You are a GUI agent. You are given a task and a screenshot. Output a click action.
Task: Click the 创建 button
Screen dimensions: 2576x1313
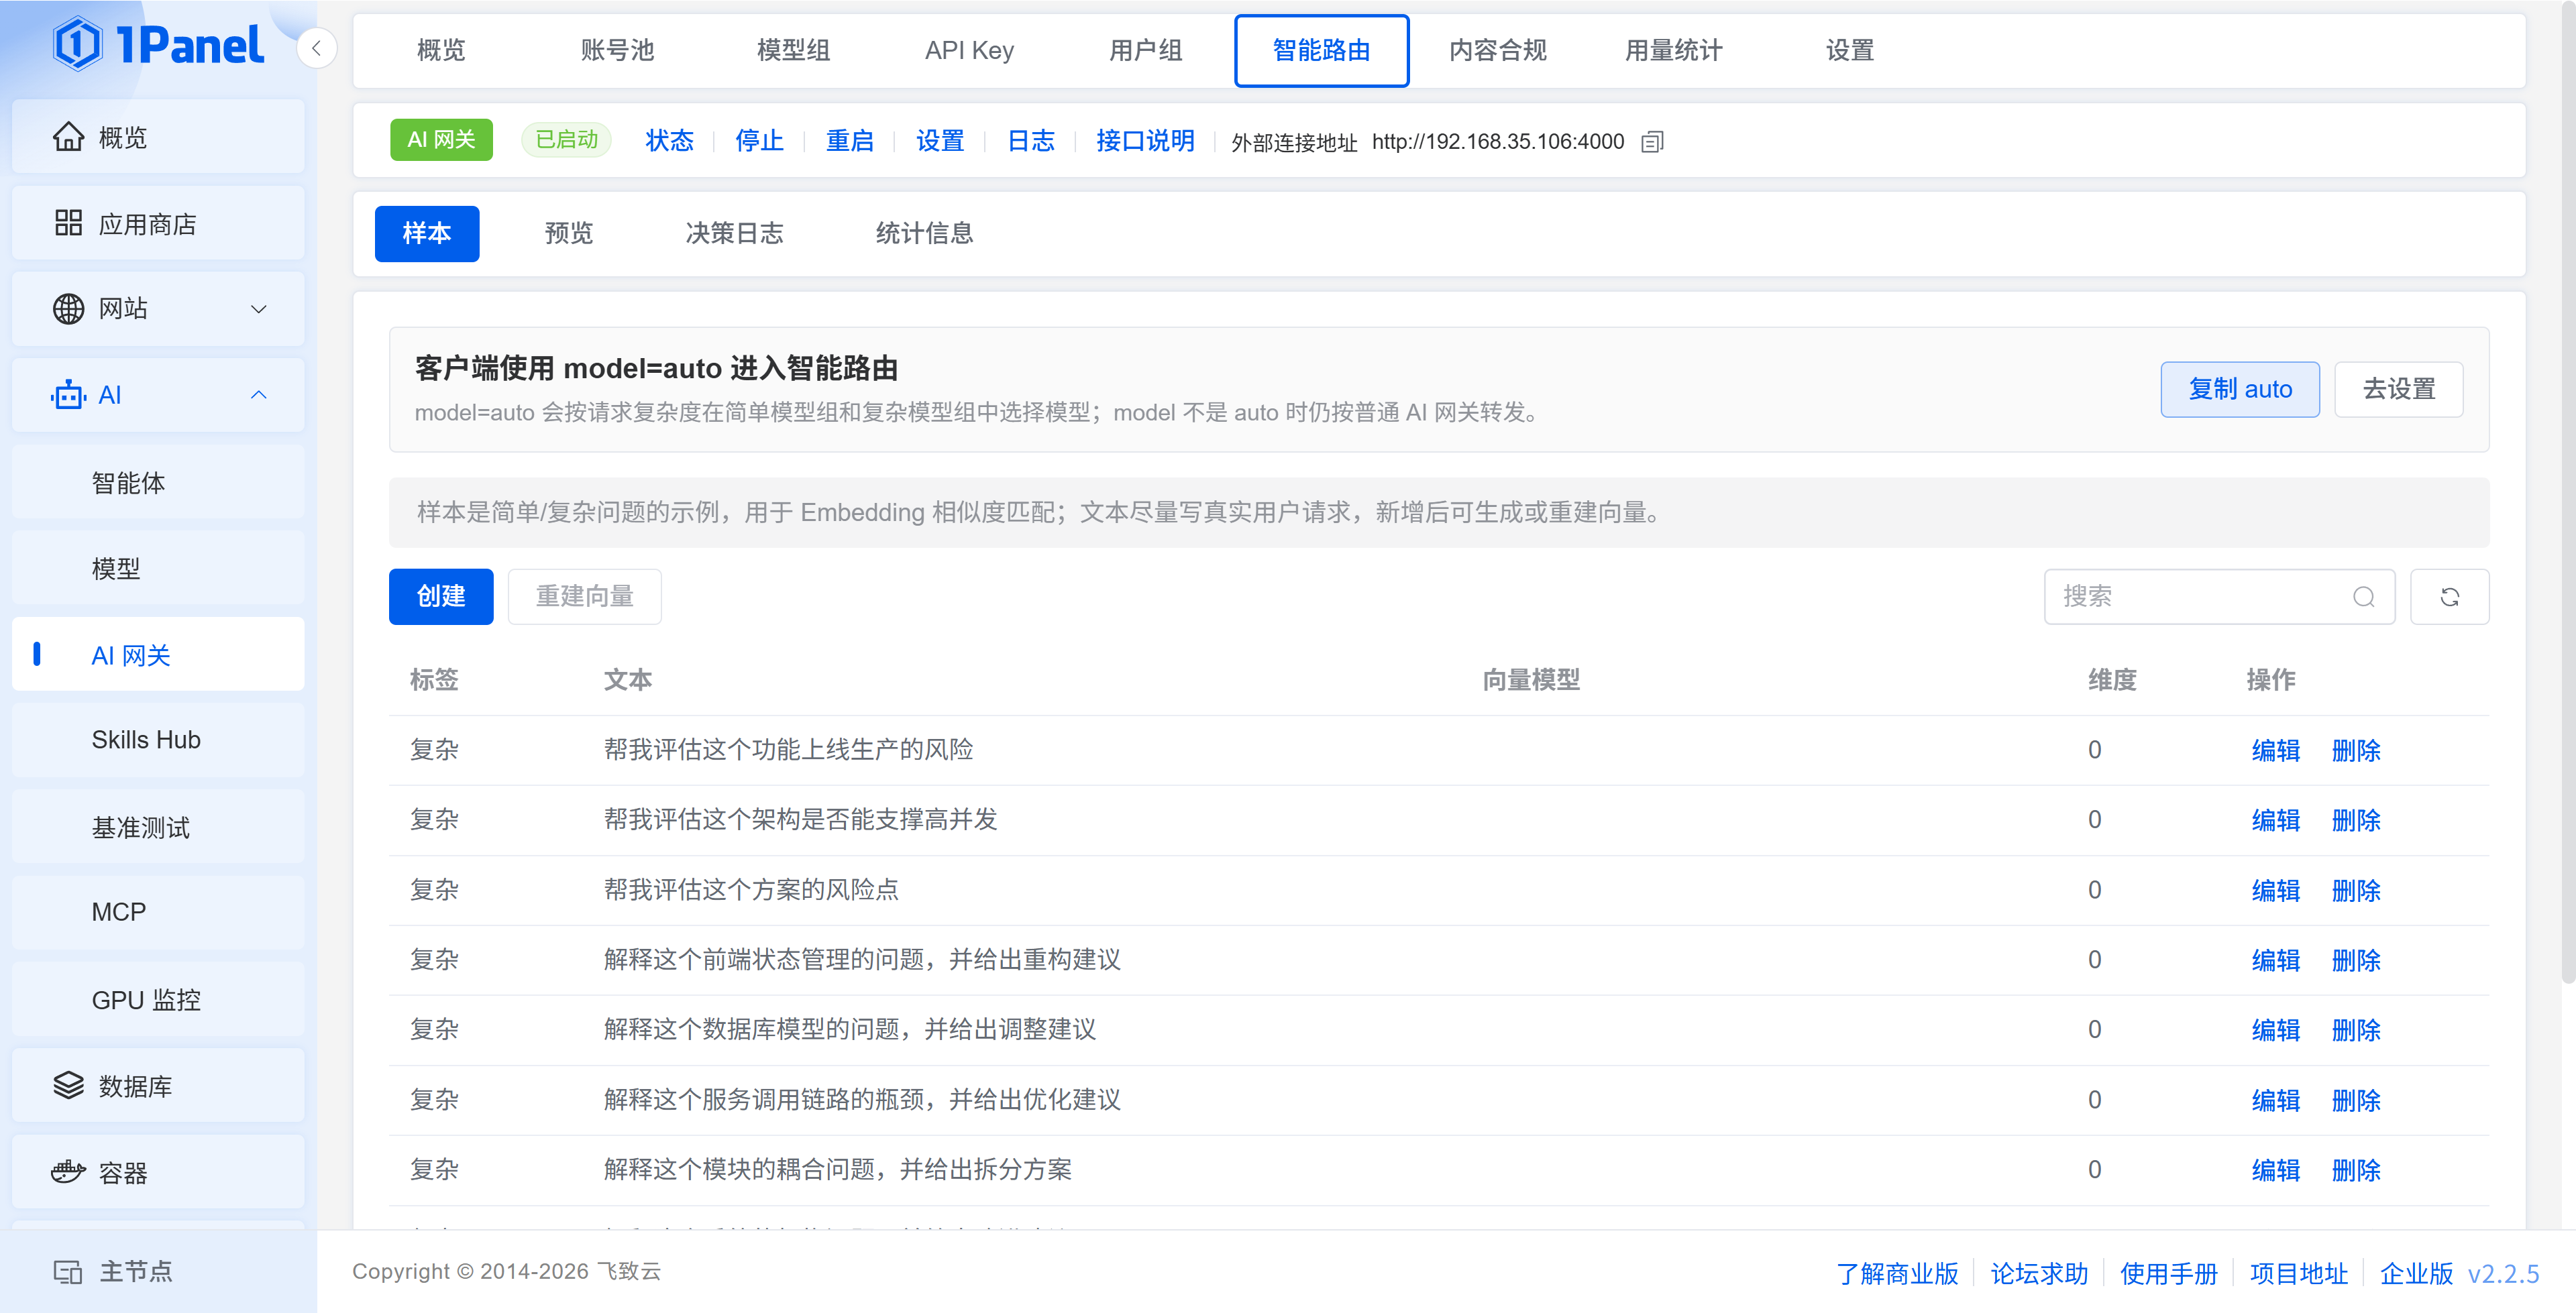point(441,596)
